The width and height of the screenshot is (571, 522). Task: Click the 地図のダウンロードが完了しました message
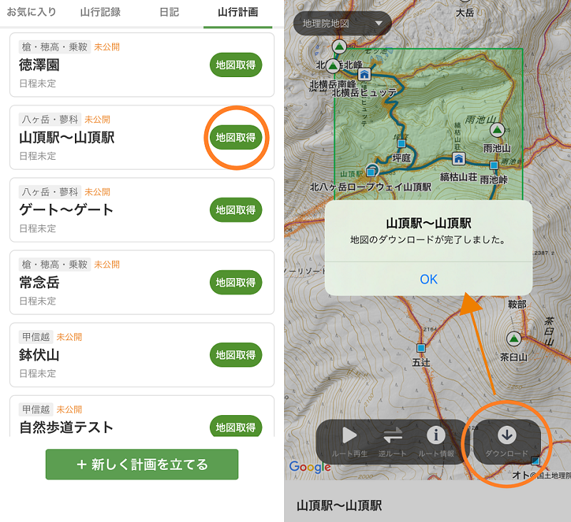[x=428, y=240]
